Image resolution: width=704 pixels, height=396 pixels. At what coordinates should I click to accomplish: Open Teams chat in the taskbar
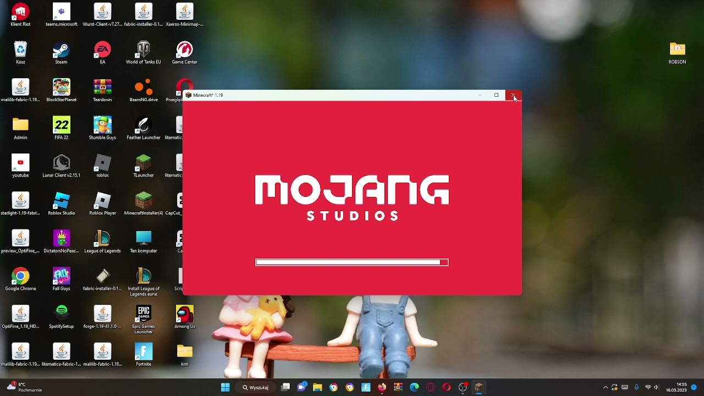pyautogui.click(x=301, y=387)
